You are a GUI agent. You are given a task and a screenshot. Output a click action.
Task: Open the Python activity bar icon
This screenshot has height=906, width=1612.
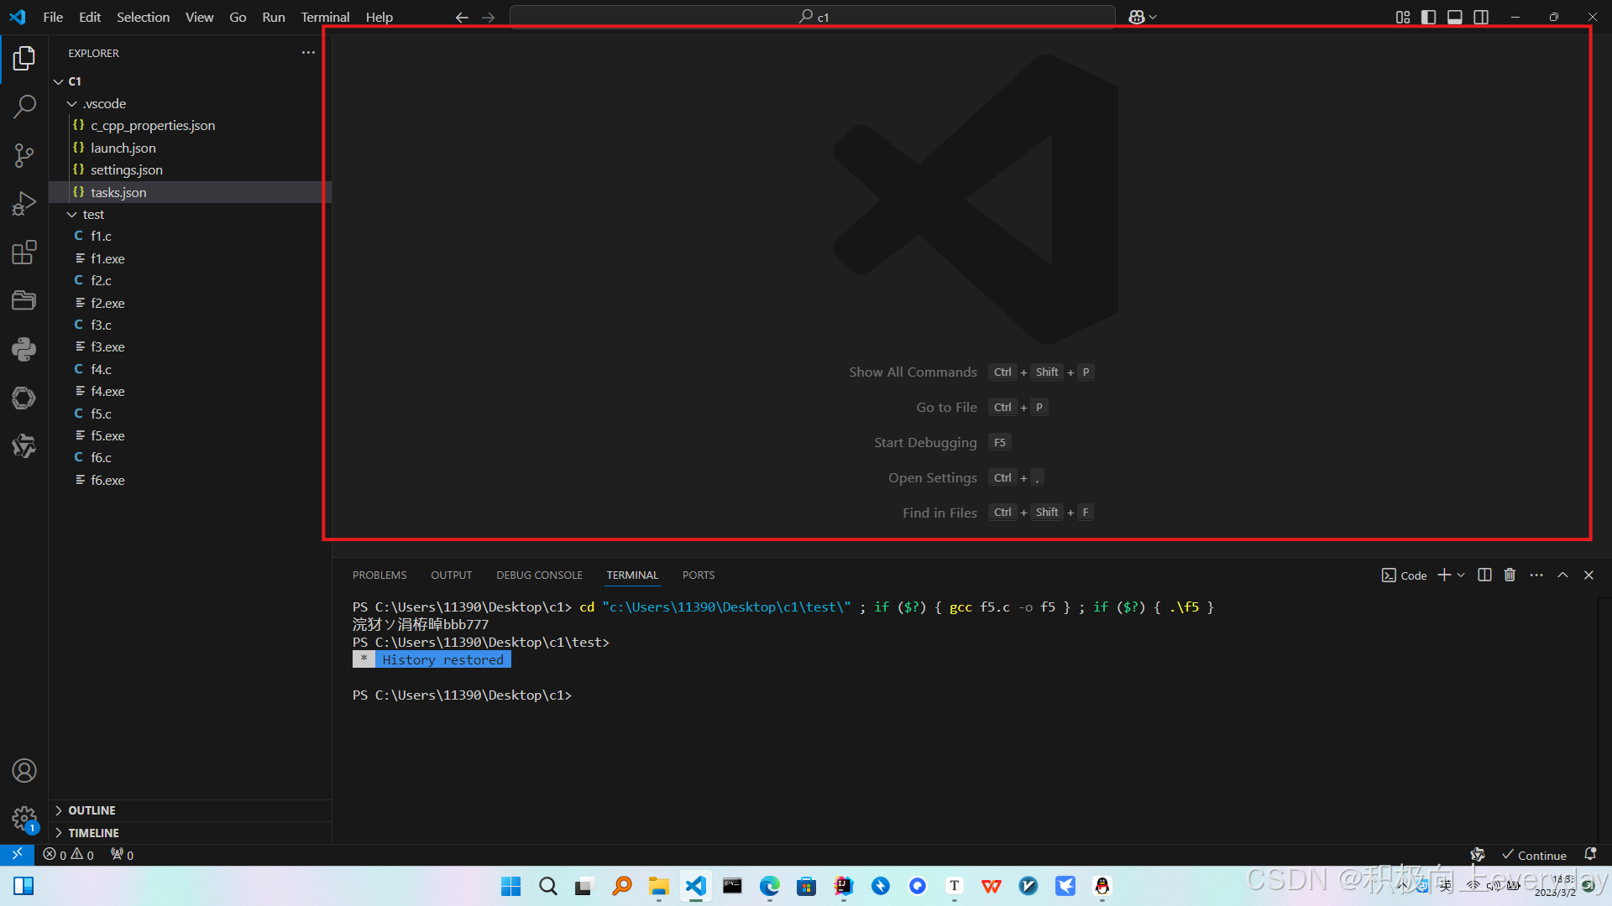pos(24,349)
